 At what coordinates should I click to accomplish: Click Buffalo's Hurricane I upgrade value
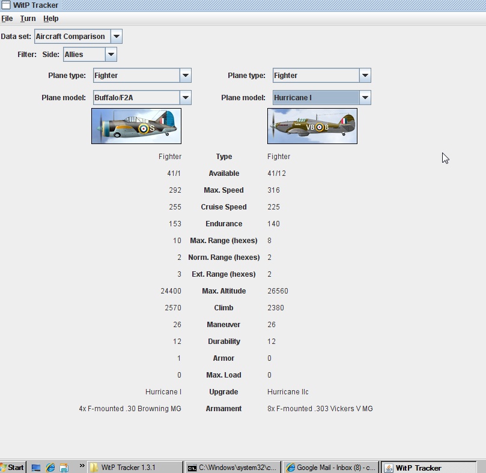coord(163,392)
